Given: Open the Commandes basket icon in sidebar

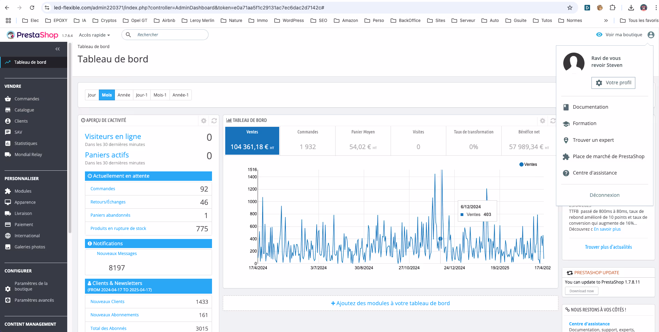Looking at the screenshot, I should pyautogui.click(x=8, y=99).
